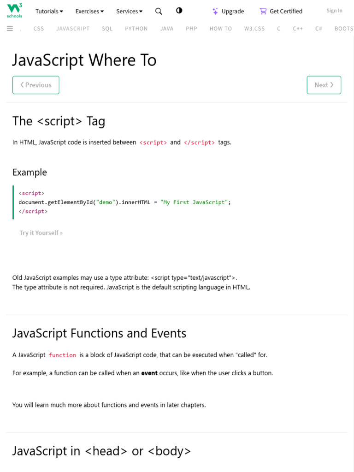Image resolution: width=354 pixels, height=472 pixels.
Task: Click the Get Certified cart icon
Action: (x=263, y=11)
